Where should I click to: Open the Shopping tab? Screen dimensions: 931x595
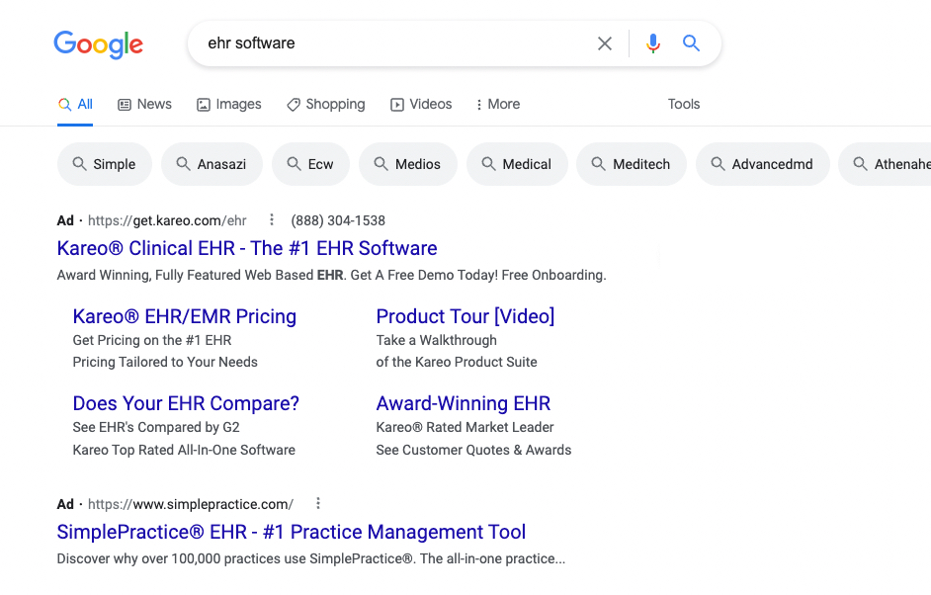(x=326, y=105)
